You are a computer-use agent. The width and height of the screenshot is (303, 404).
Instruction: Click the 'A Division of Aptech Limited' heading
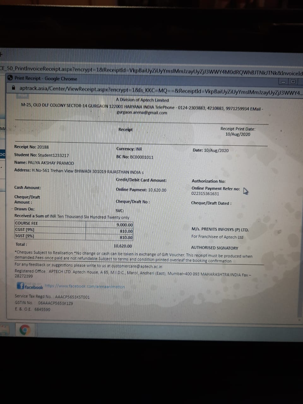click(x=142, y=100)
